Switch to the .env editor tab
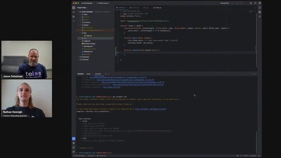Viewport: 281px width, 158px height. tap(147, 8)
